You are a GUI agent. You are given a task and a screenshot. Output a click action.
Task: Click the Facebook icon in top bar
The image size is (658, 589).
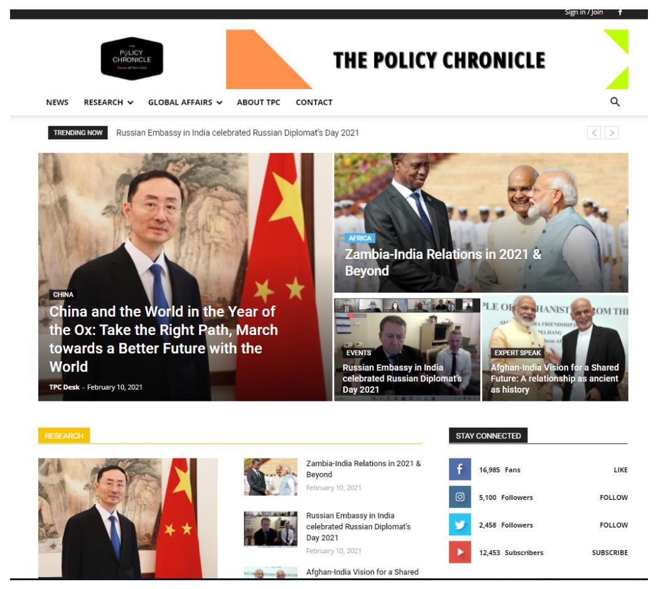click(x=620, y=12)
